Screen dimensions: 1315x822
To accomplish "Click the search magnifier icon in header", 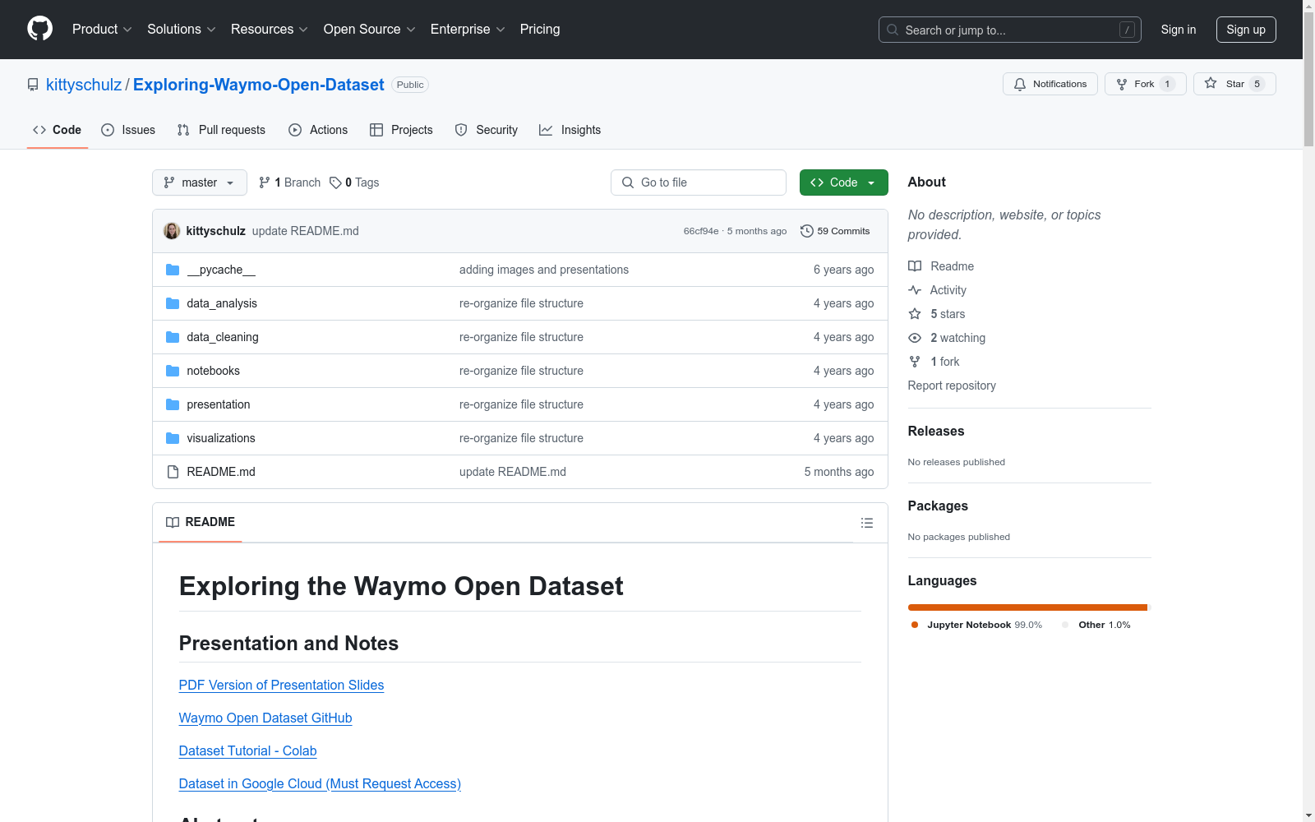I will click(893, 30).
